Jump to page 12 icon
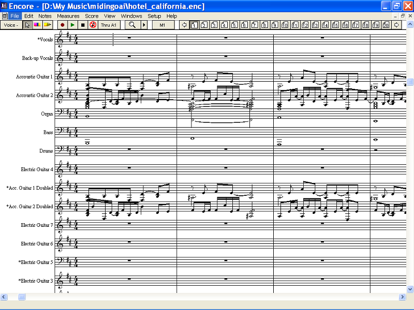Viewport: 414px width, 310px height. (305, 25)
